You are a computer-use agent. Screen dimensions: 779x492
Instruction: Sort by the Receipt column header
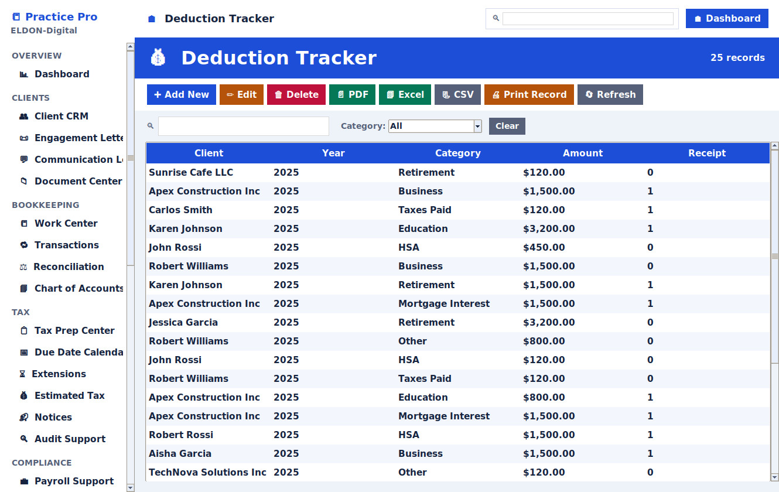coord(707,153)
